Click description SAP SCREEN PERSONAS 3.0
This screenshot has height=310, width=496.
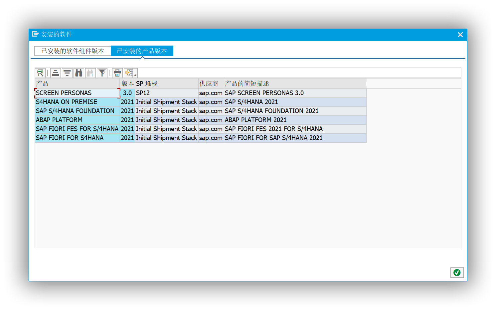point(295,93)
